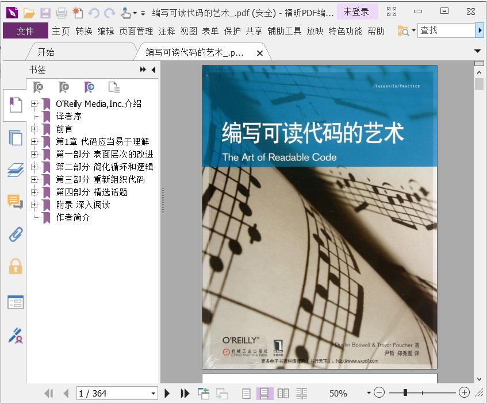Click the zoom slider handle
487x404 pixels.
pos(405,393)
